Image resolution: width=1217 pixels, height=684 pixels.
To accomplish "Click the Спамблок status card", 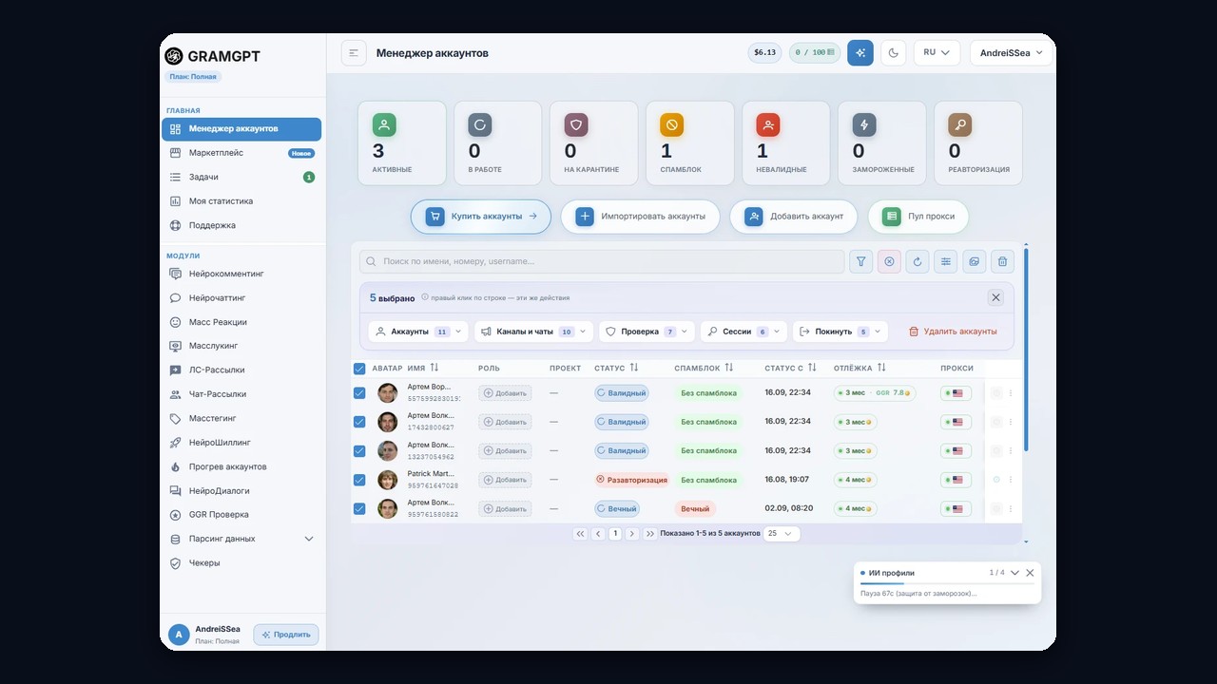I will coord(690,142).
